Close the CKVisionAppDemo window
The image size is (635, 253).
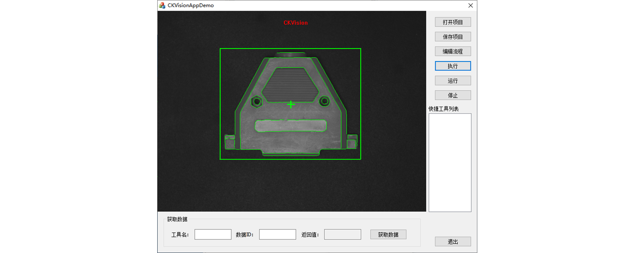tap(470, 5)
